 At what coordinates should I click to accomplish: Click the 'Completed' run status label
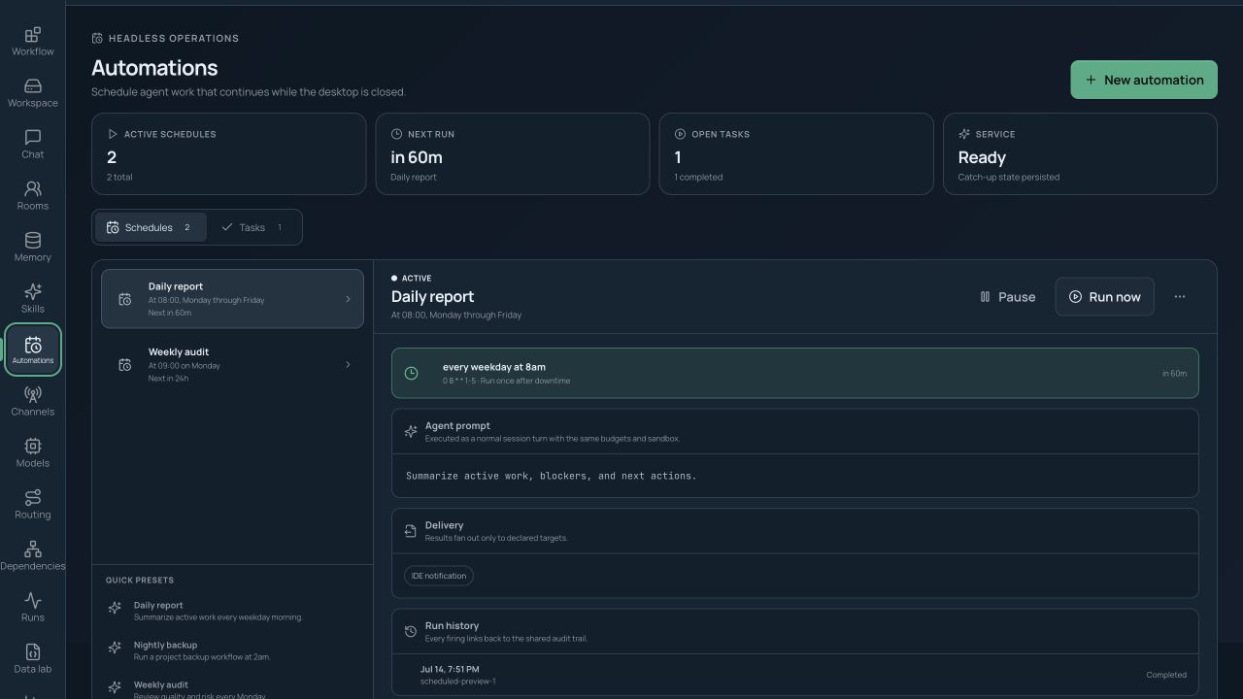pyautogui.click(x=1166, y=675)
